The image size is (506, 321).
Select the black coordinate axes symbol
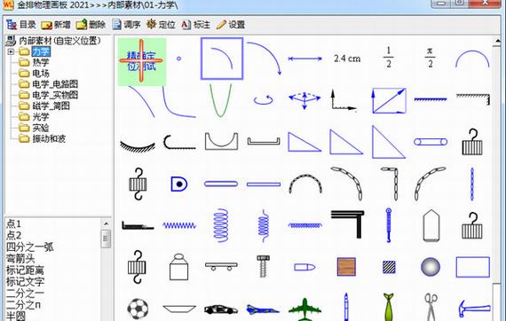click(344, 100)
